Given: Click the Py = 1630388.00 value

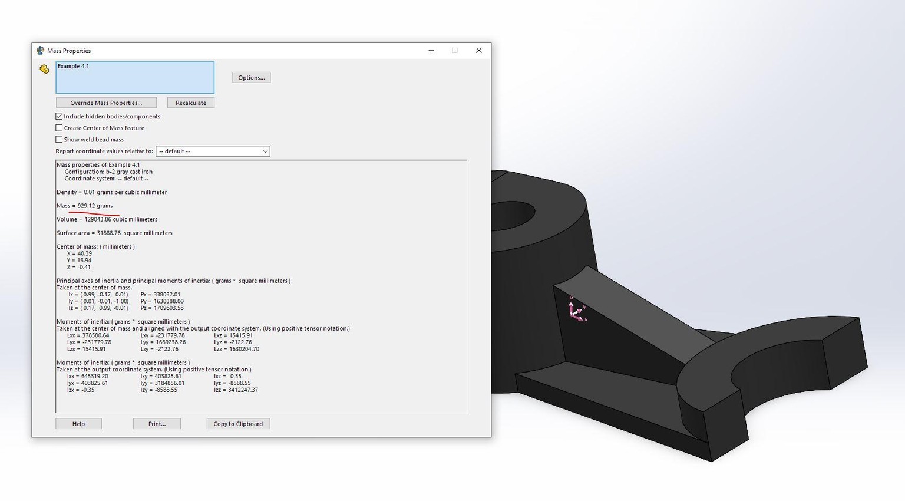Looking at the screenshot, I should [x=163, y=301].
